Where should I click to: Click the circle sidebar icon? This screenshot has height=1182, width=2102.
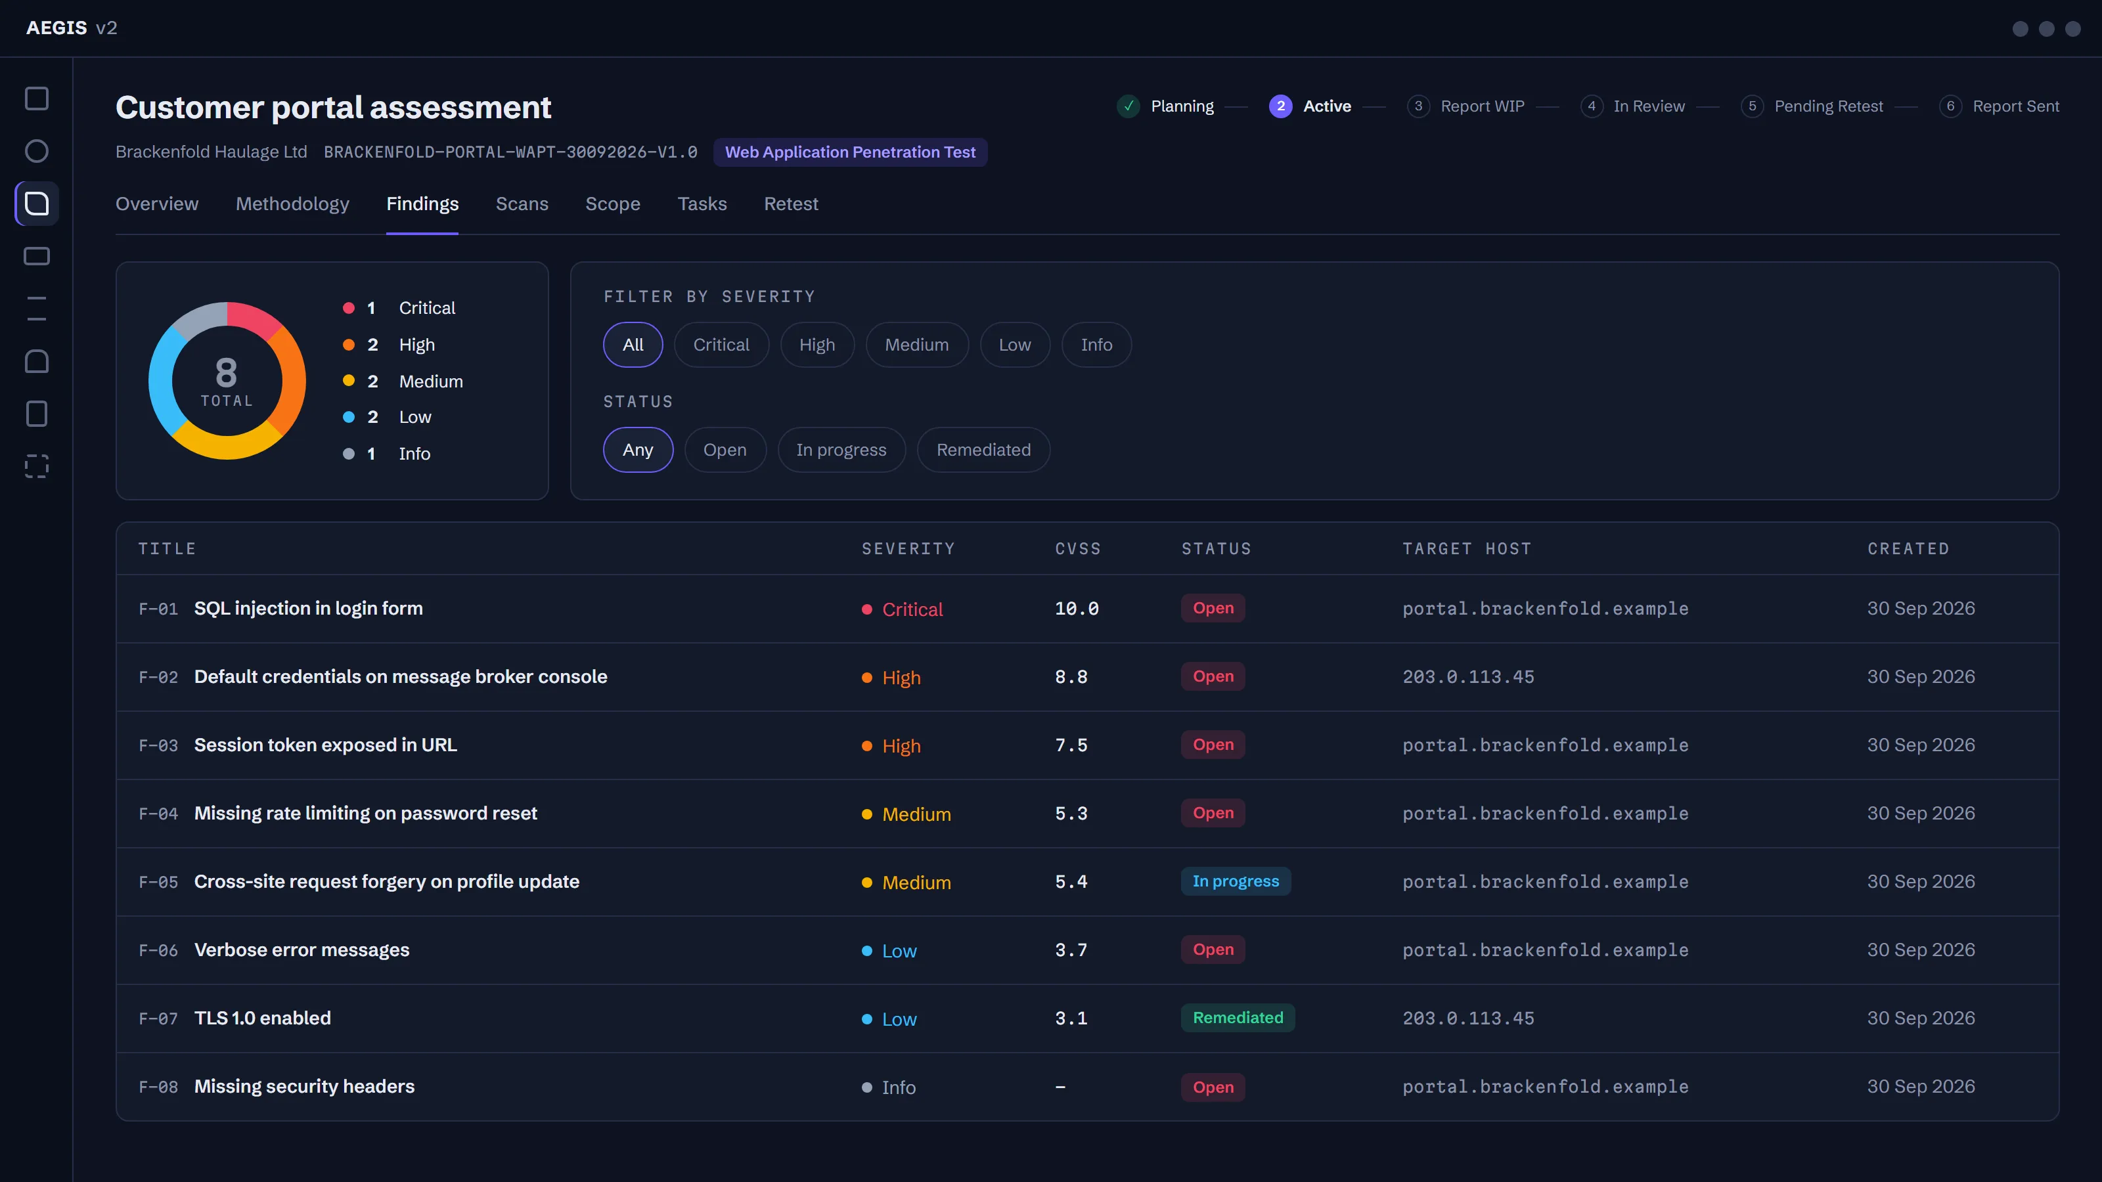pos(37,151)
